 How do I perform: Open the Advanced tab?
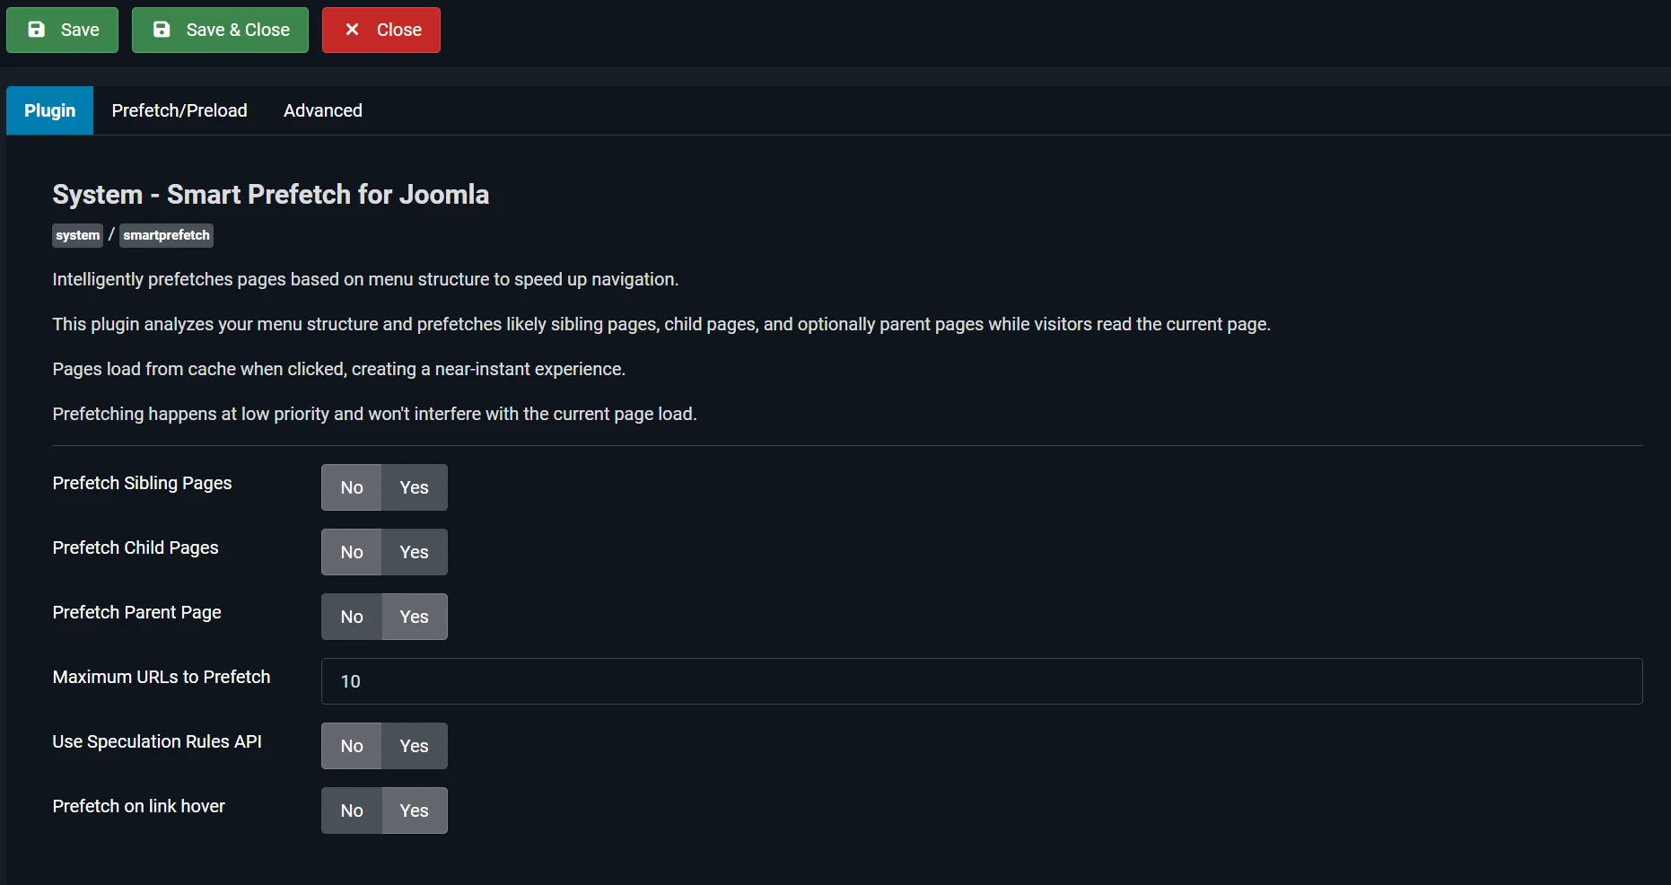point(323,110)
